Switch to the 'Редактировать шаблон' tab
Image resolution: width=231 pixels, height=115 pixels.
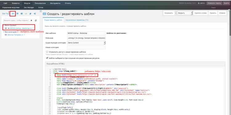[x=53, y=20]
